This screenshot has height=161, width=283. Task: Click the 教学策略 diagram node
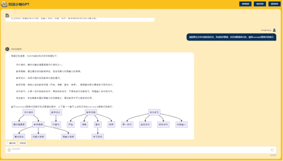(x=38, y=124)
